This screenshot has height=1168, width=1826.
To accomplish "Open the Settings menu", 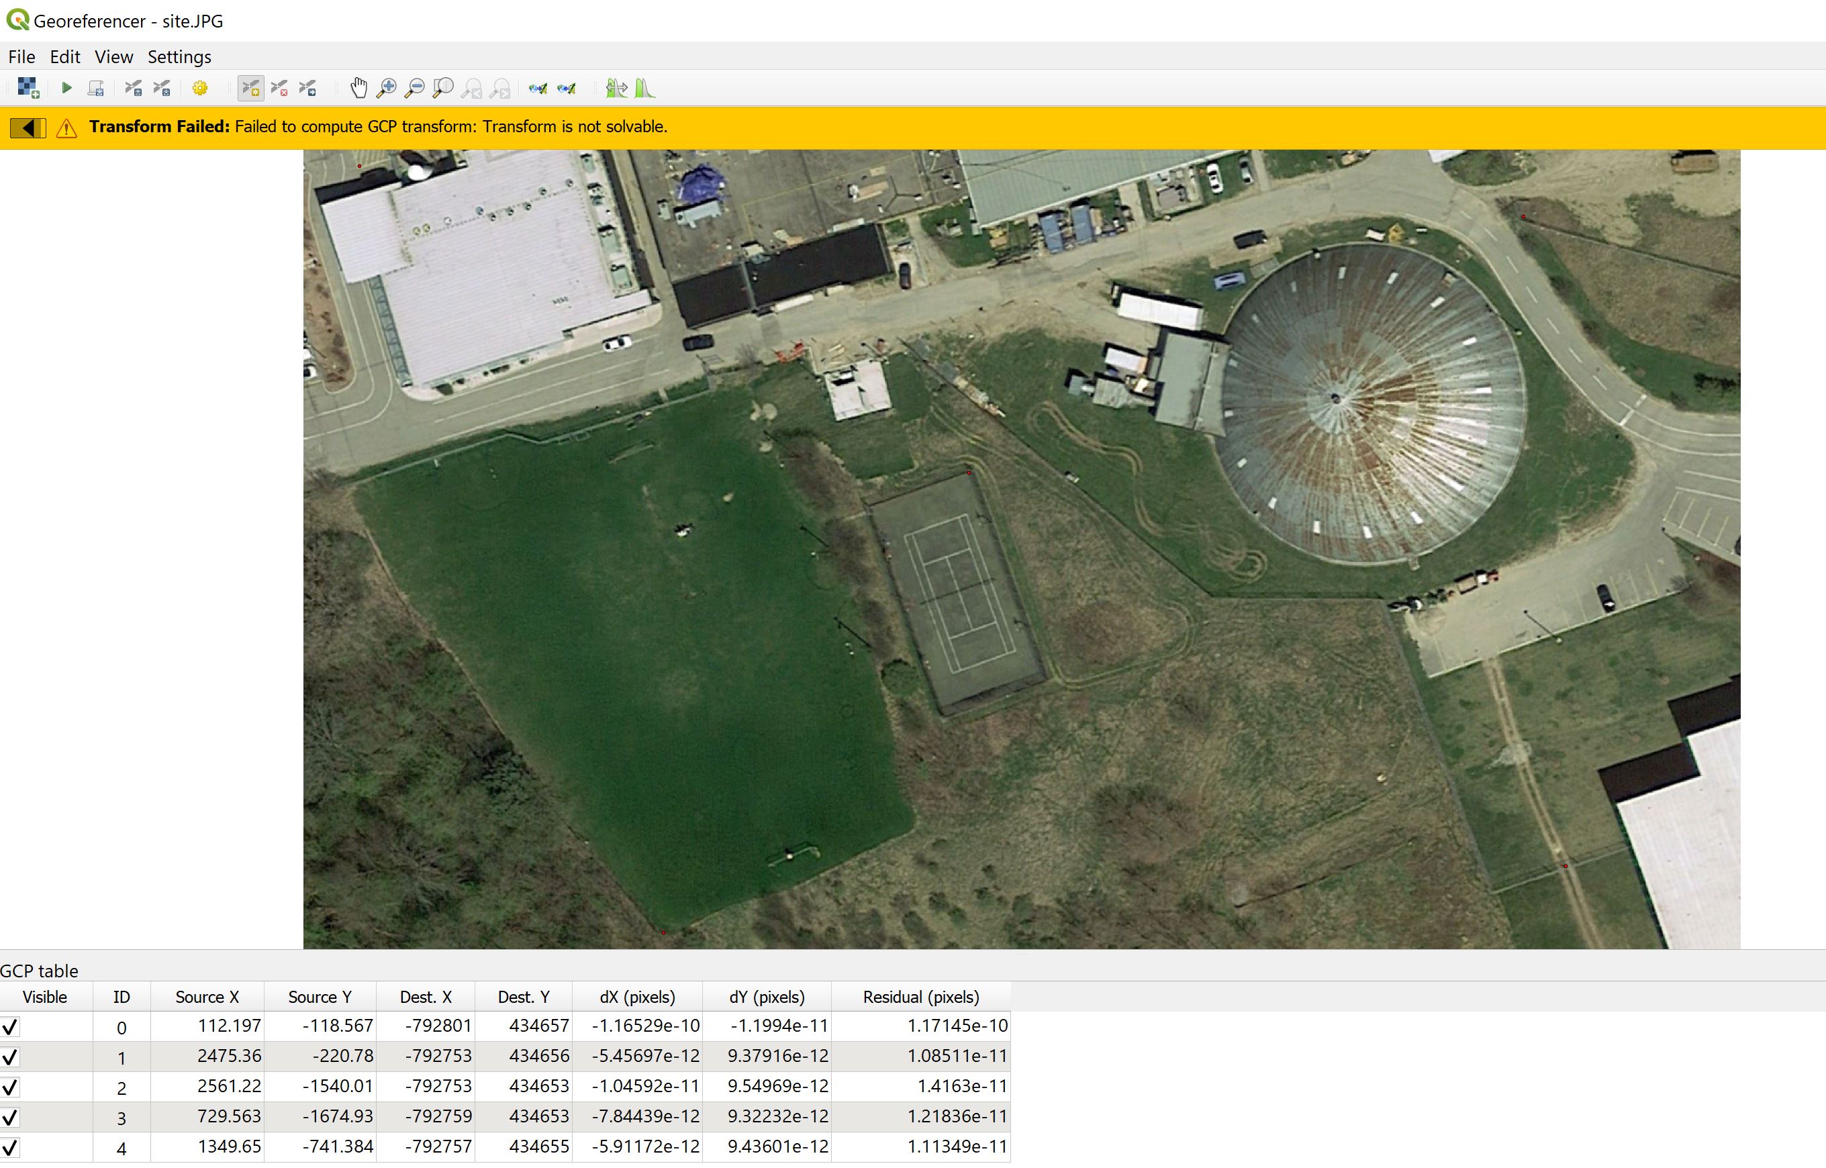I will coord(179,57).
